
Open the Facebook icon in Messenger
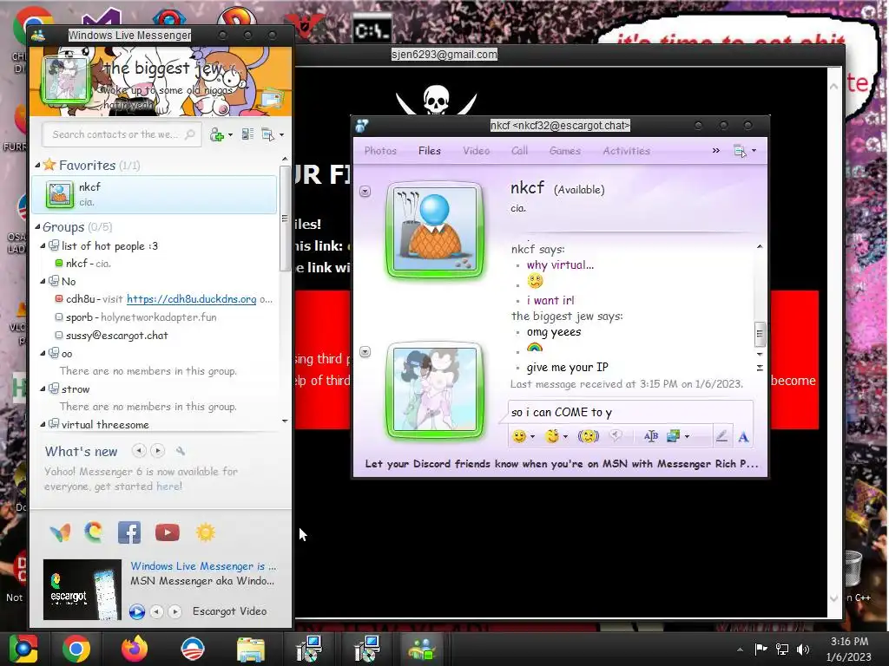129,532
